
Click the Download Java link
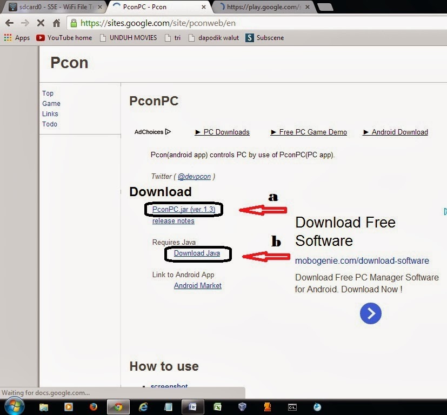[x=197, y=253]
